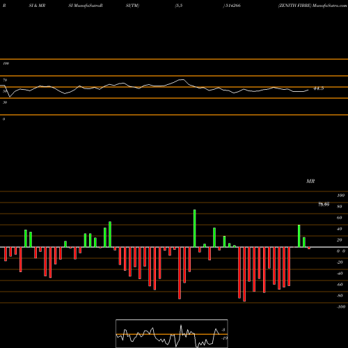Click the tallest green bar in MR histogram
This screenshot has width=348, height=348.
194,228
